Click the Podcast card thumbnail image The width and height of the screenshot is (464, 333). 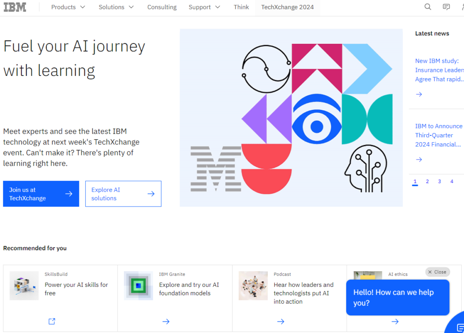(253, 286)
